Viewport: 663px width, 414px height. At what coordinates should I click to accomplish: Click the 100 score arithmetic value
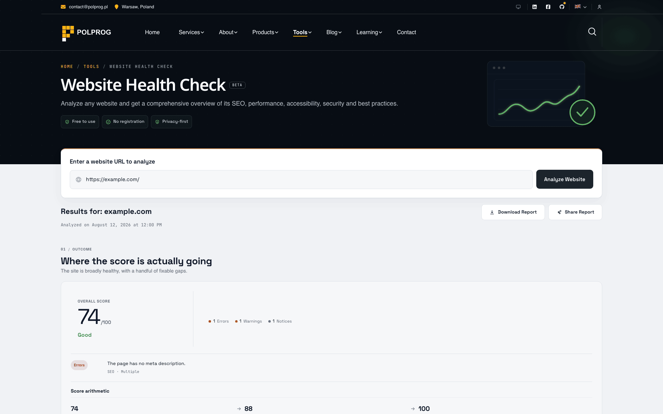click(x=424, y=409)
